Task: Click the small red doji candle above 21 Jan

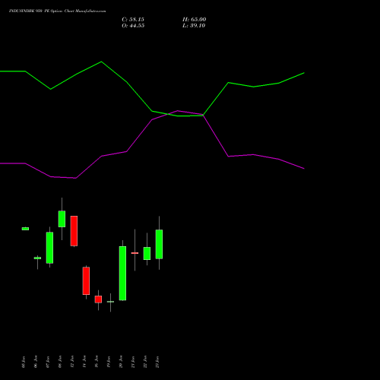Action: click(135, 253)
